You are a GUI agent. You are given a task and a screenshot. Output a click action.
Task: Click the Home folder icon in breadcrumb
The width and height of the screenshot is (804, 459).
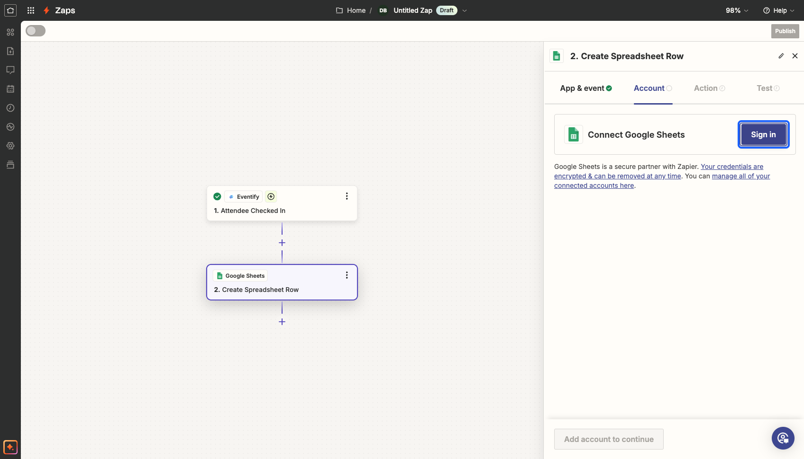pos(339,10)
